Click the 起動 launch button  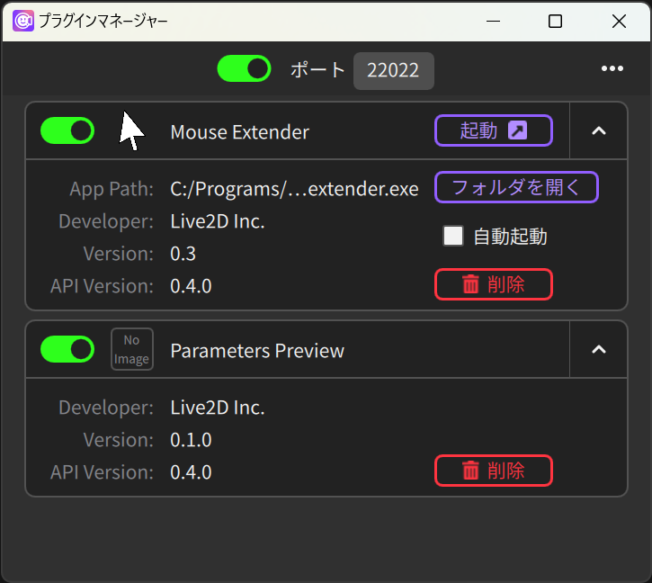494,130
